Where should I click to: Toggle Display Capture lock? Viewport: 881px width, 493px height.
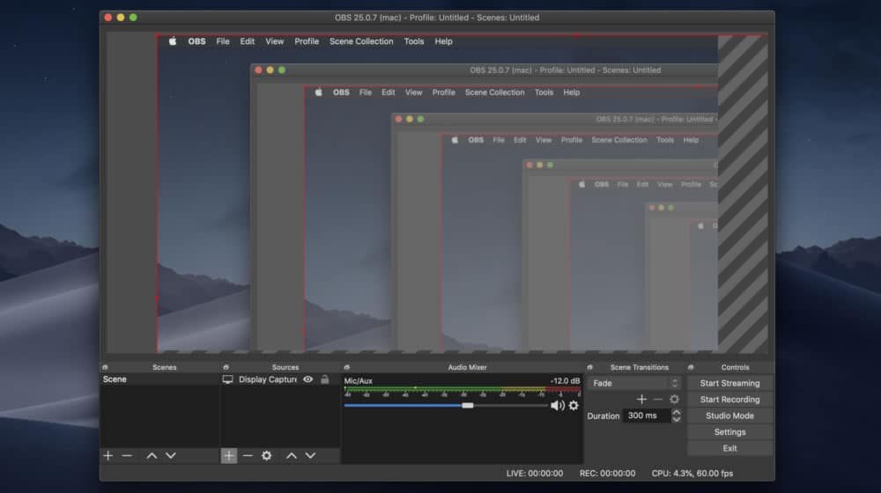point(325,379)
